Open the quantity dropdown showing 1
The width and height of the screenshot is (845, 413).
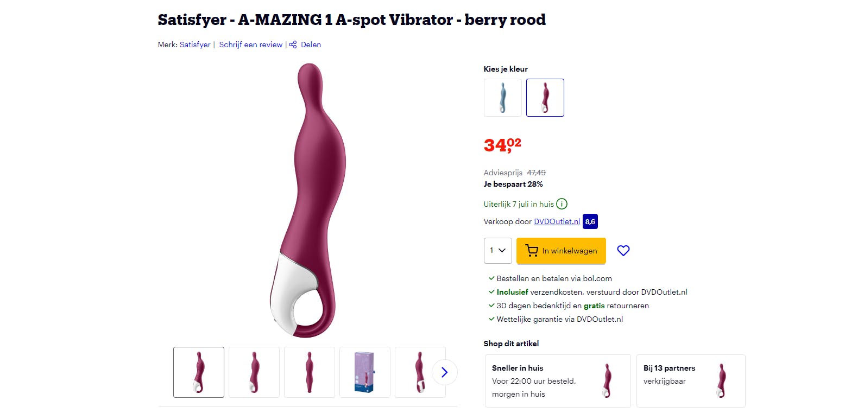498,251
